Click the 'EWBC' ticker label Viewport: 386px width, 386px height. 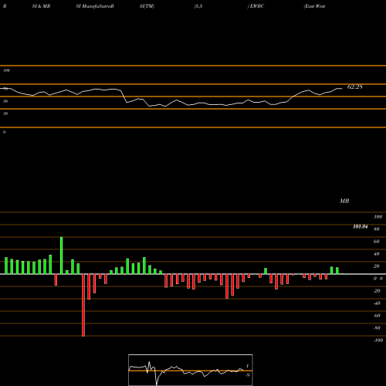pyautogui.click(x=257, y=6)
